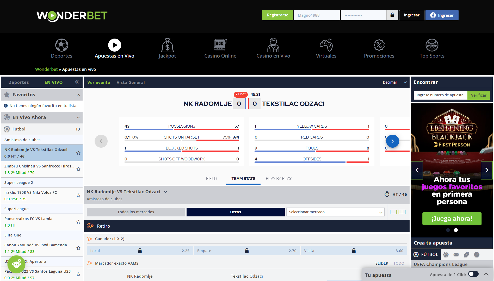The width and height of the screenshot is (494, 281).
Task: Favorite Canon Yaoundé VS Pwd Bamenda match
Action: 78,248
